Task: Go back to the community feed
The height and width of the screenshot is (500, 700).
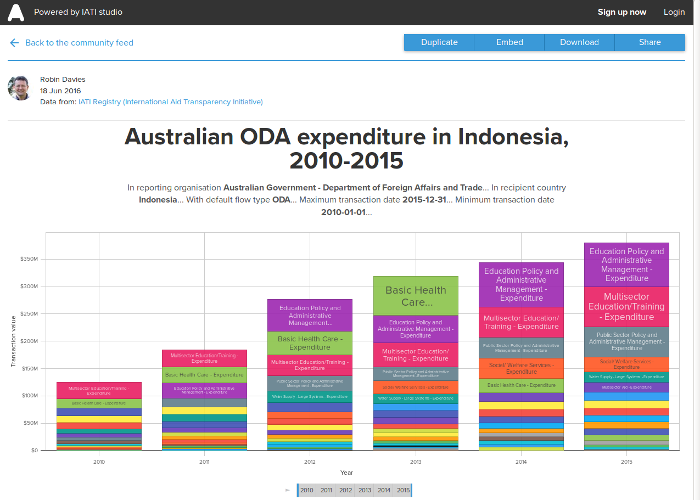Action: [79, 43]
